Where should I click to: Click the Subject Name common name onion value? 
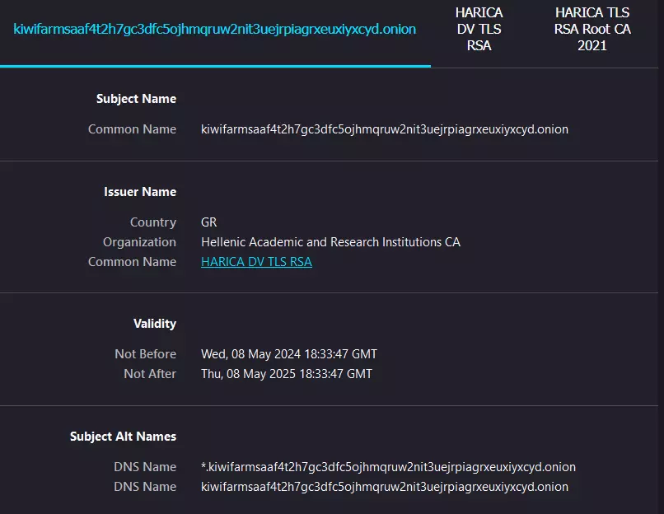point(385,129)
